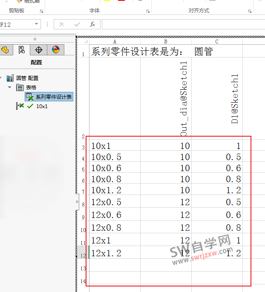Screen dimensions: 265x292
Task: Select cell containing 10x1 in column A
Action: 115,145
